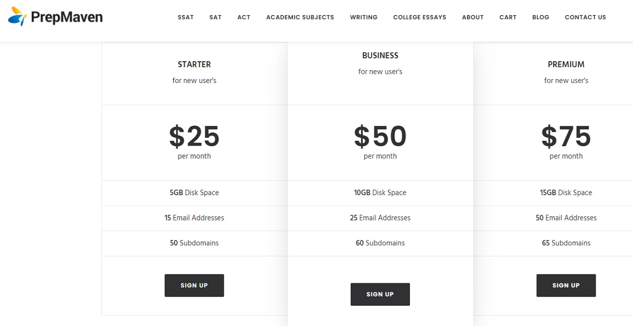
Task: Click Contact Us in the header
Action: [585, 17]
